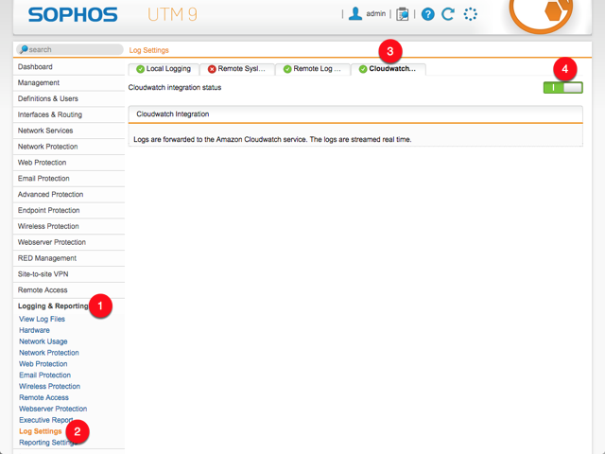Switch to the Local Logging tab
Screen dimensions: 605x454
164,69
